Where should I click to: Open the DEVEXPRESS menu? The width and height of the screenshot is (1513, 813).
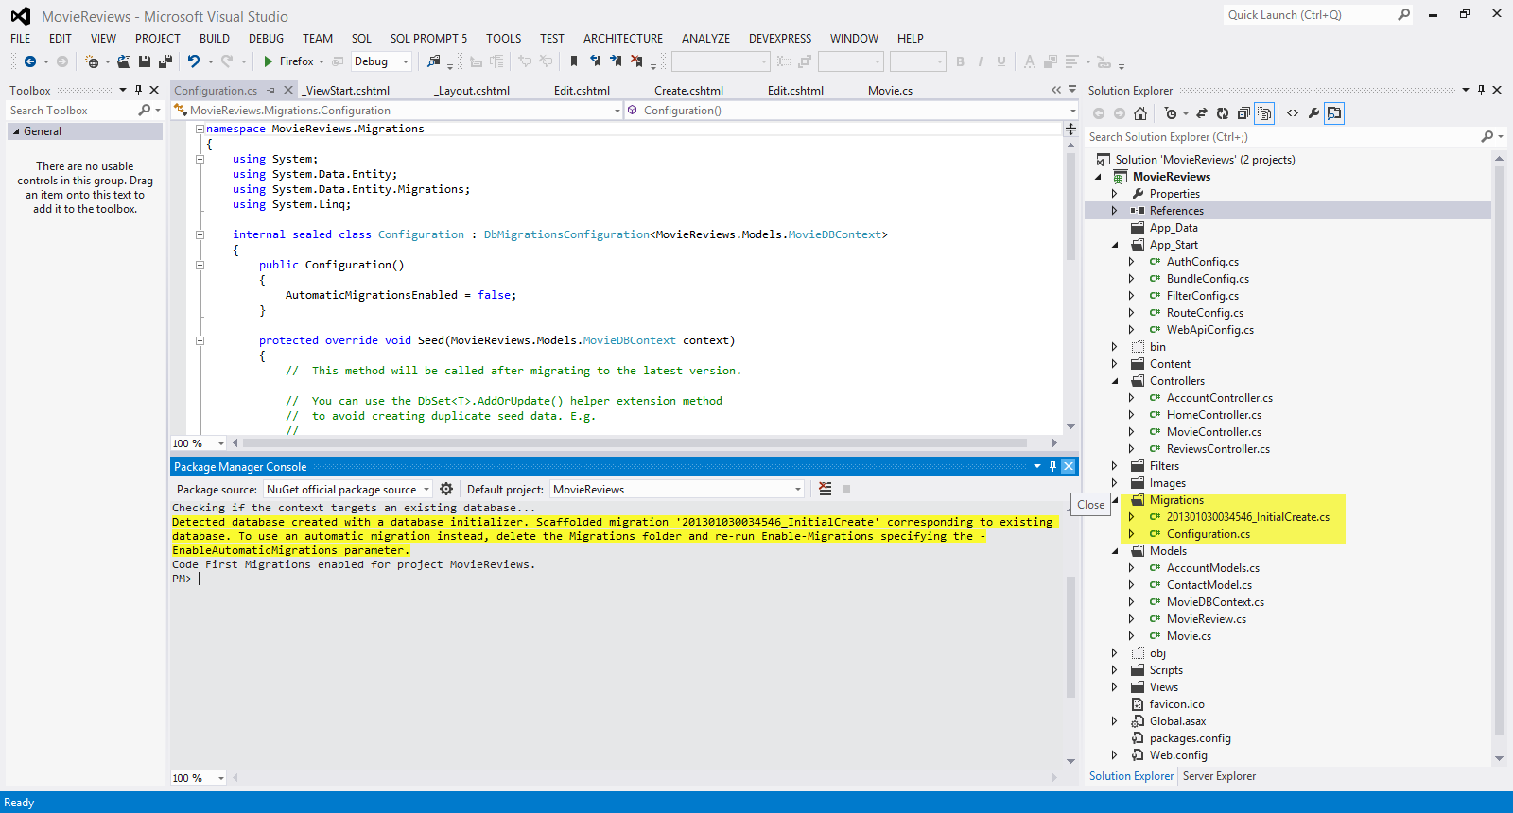780,39
